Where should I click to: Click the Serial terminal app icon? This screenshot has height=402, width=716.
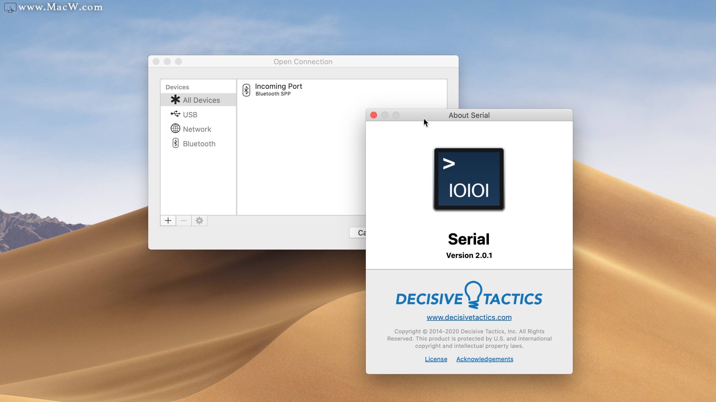click(468, 179)
